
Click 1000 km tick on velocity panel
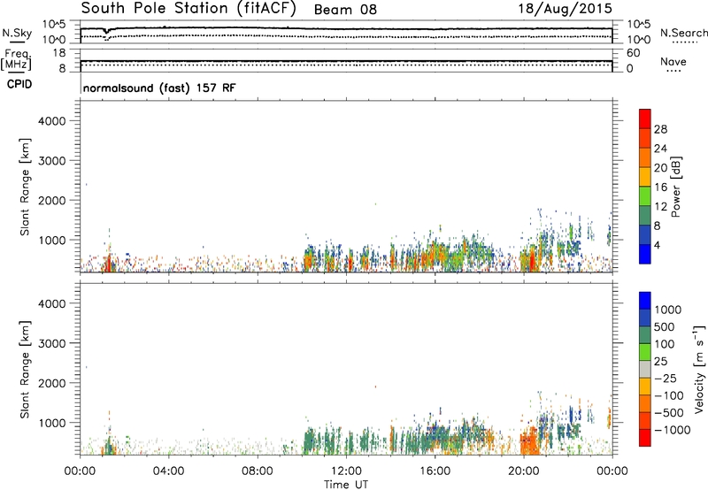pyautogui.click(x=52, y=423)
